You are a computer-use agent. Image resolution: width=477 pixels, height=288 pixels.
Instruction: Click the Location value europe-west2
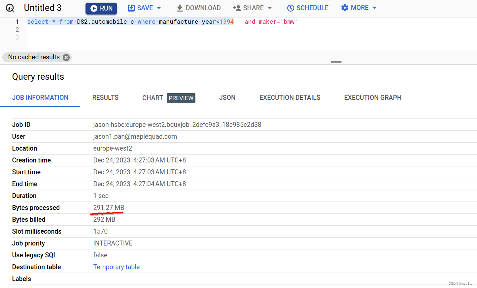113,148
